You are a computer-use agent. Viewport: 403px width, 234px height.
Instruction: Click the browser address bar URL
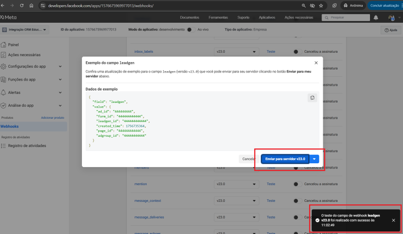(x=101, y=6)
